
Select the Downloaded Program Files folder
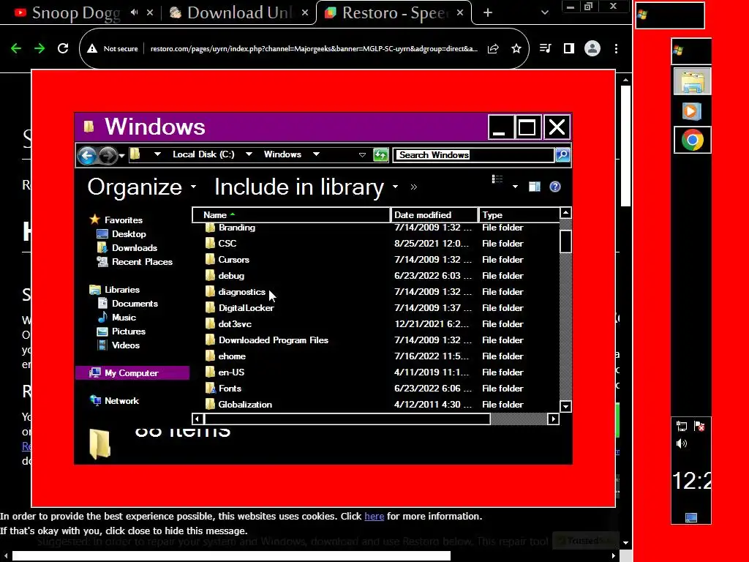pyautogui.click(x=266, y=340)
